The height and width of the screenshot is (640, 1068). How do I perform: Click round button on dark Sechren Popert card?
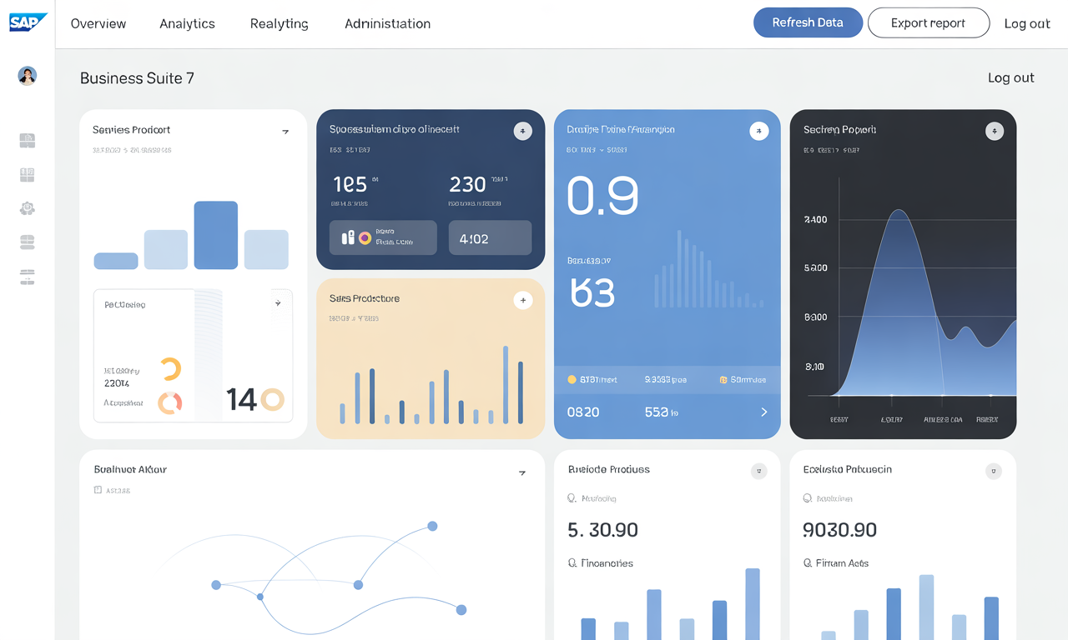[x=994, y=131]
